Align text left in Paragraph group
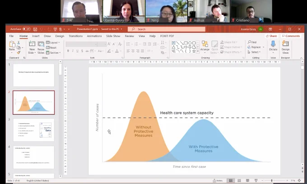Image resolution: width=307 pixels, height=184 pixels. 128,51
